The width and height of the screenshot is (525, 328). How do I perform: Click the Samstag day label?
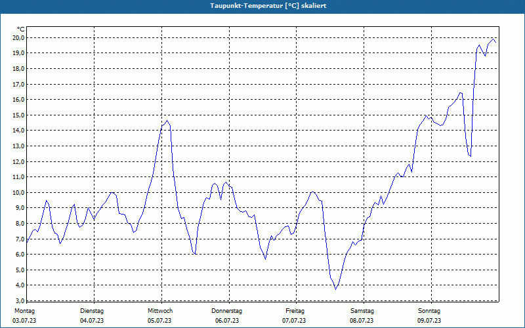(x=362, y=311)
